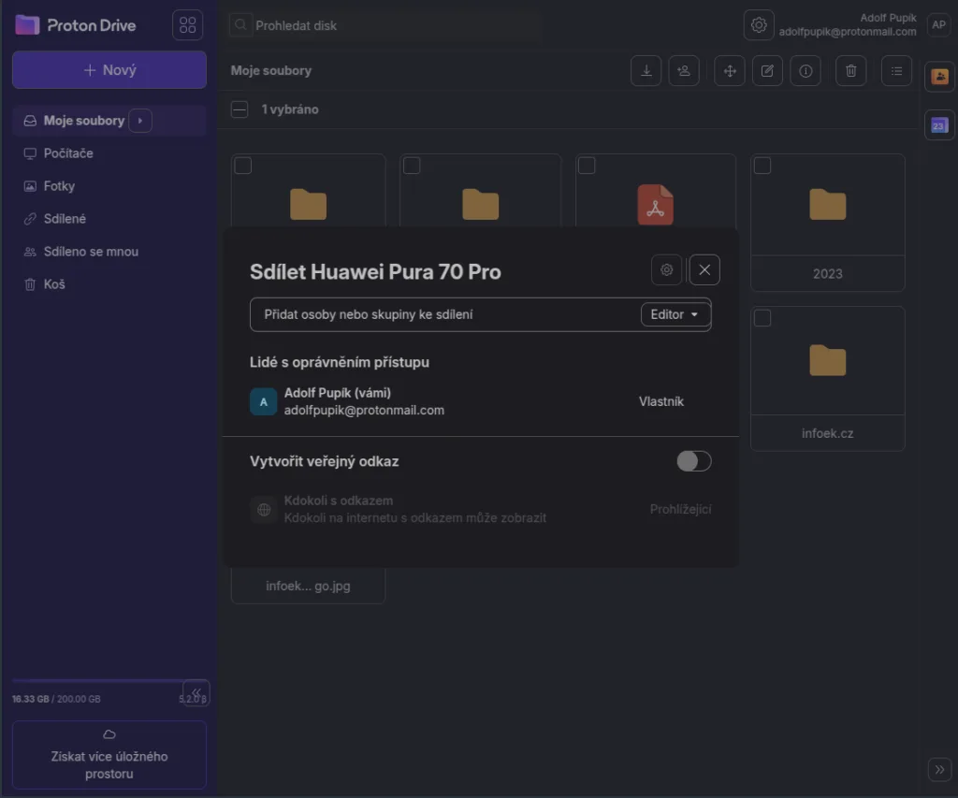Open the Proton apps switcher grid
The image size is (958, 798).
(187, 25)
